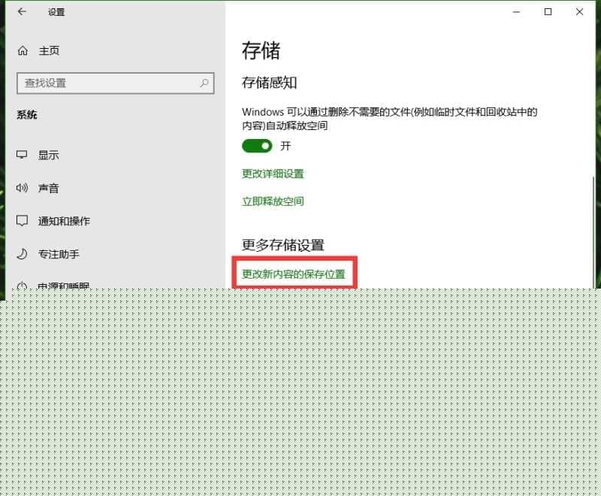Click the 声音 speaker icon

pyautogui.click(x=22, y=188)
